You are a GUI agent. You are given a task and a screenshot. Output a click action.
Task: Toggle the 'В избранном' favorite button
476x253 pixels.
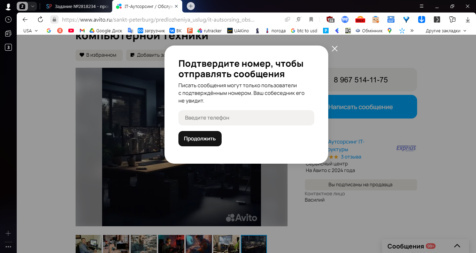[99, 55]
